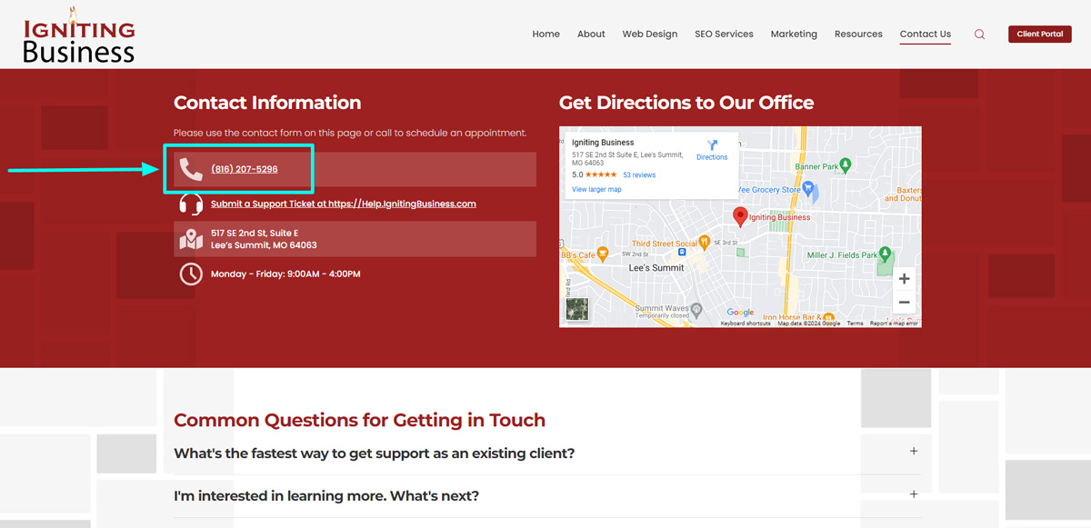
Task: Click the Monday - Friday hours text
Action: click(285, 274)
